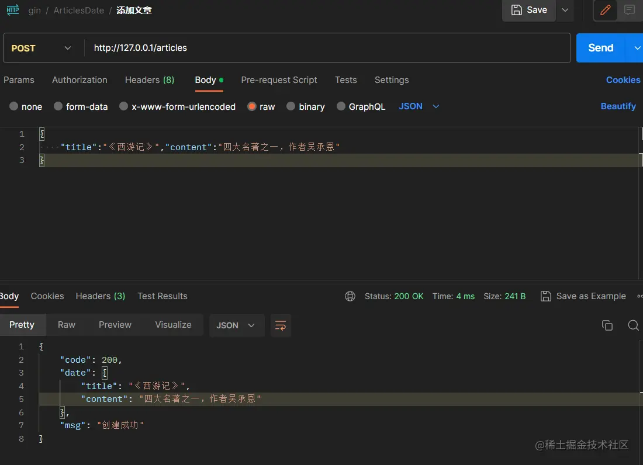Screen dimensions: 643x465
Task: Copy the response body
Action: click(607, 325)
